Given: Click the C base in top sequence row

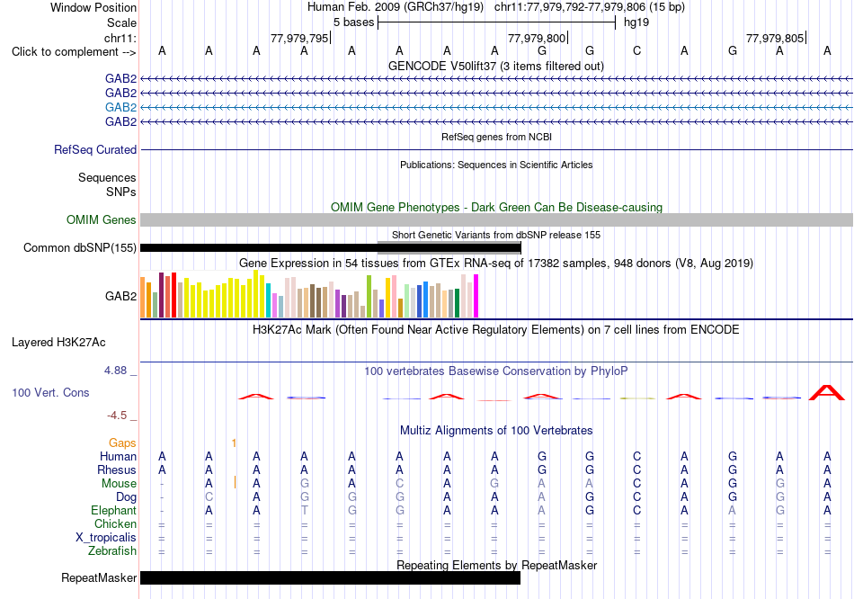Looking at the screenshot, I should coord(636,51).
